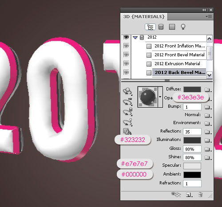Click the create new material icon
Viewport: 222px width, 207px height.
(189, 195)
